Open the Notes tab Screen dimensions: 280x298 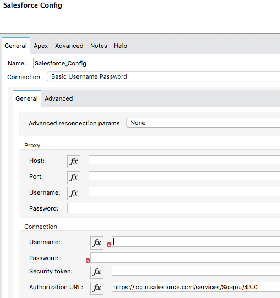(x=98, y=46)
